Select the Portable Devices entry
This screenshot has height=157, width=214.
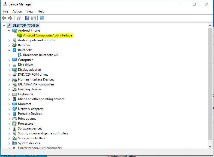tap(30, 114)
